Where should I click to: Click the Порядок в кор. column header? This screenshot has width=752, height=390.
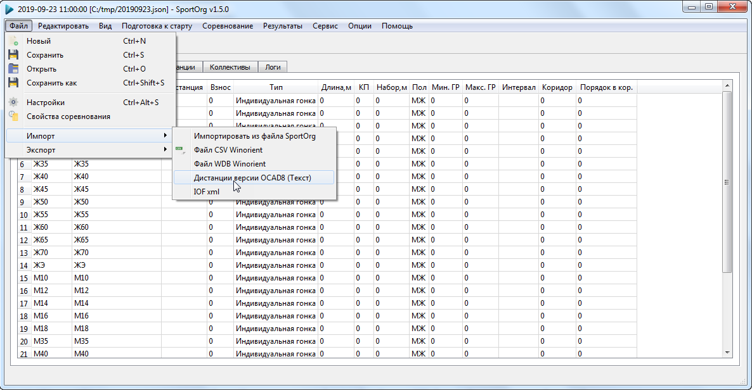tap(606, 87)
